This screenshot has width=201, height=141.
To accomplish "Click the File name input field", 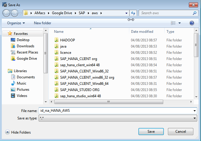I will tap(115, 111).
